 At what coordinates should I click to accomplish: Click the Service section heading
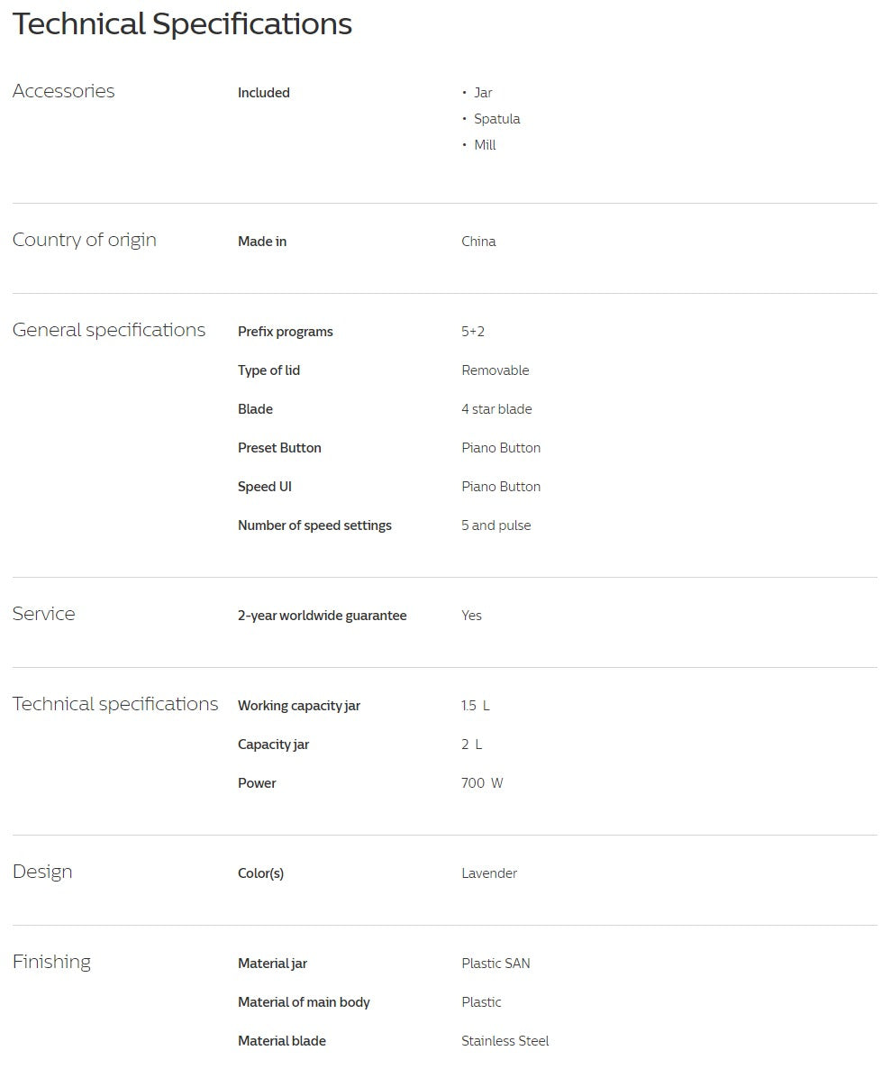[x=43, y=614]
